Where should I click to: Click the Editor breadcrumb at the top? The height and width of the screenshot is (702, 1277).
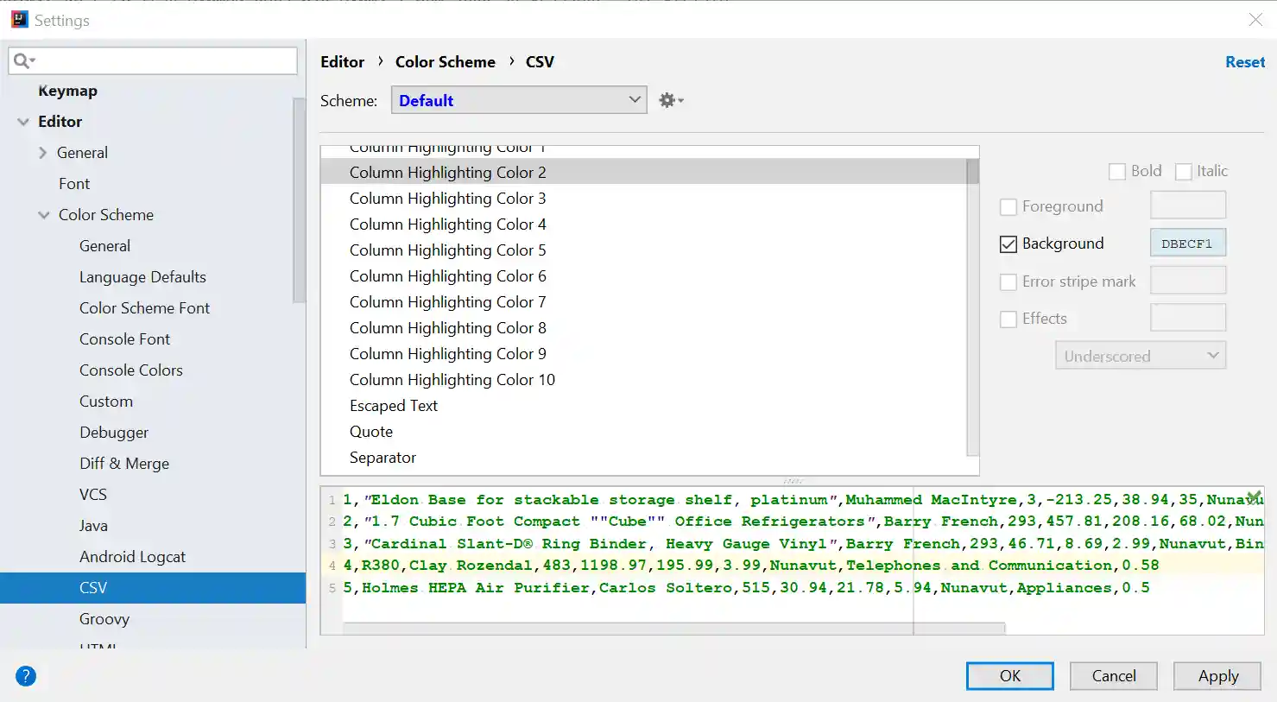pyautogui.click(x=342, y=61)
